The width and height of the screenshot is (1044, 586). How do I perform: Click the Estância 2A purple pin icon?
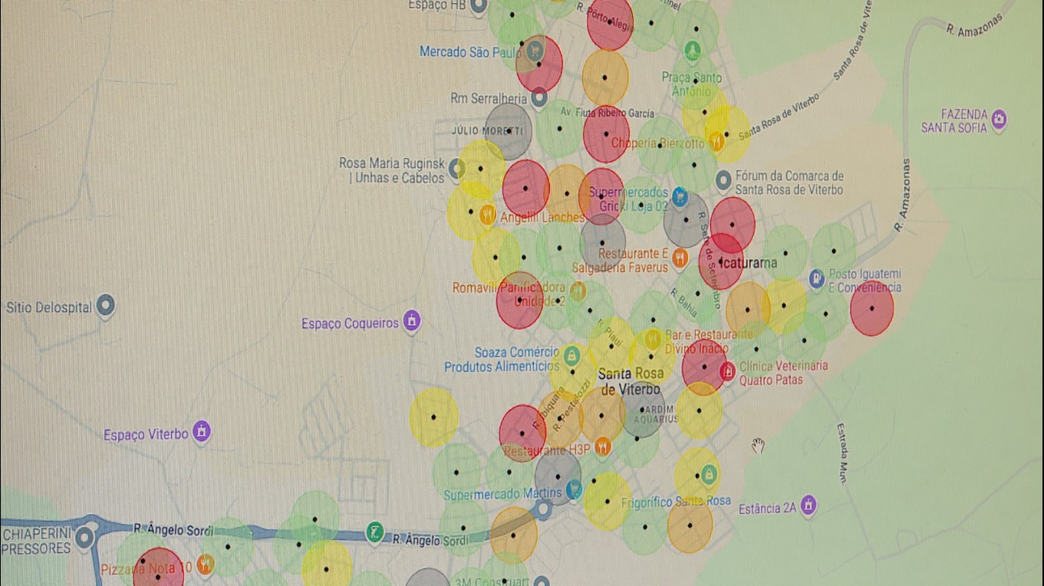point(808,506)
